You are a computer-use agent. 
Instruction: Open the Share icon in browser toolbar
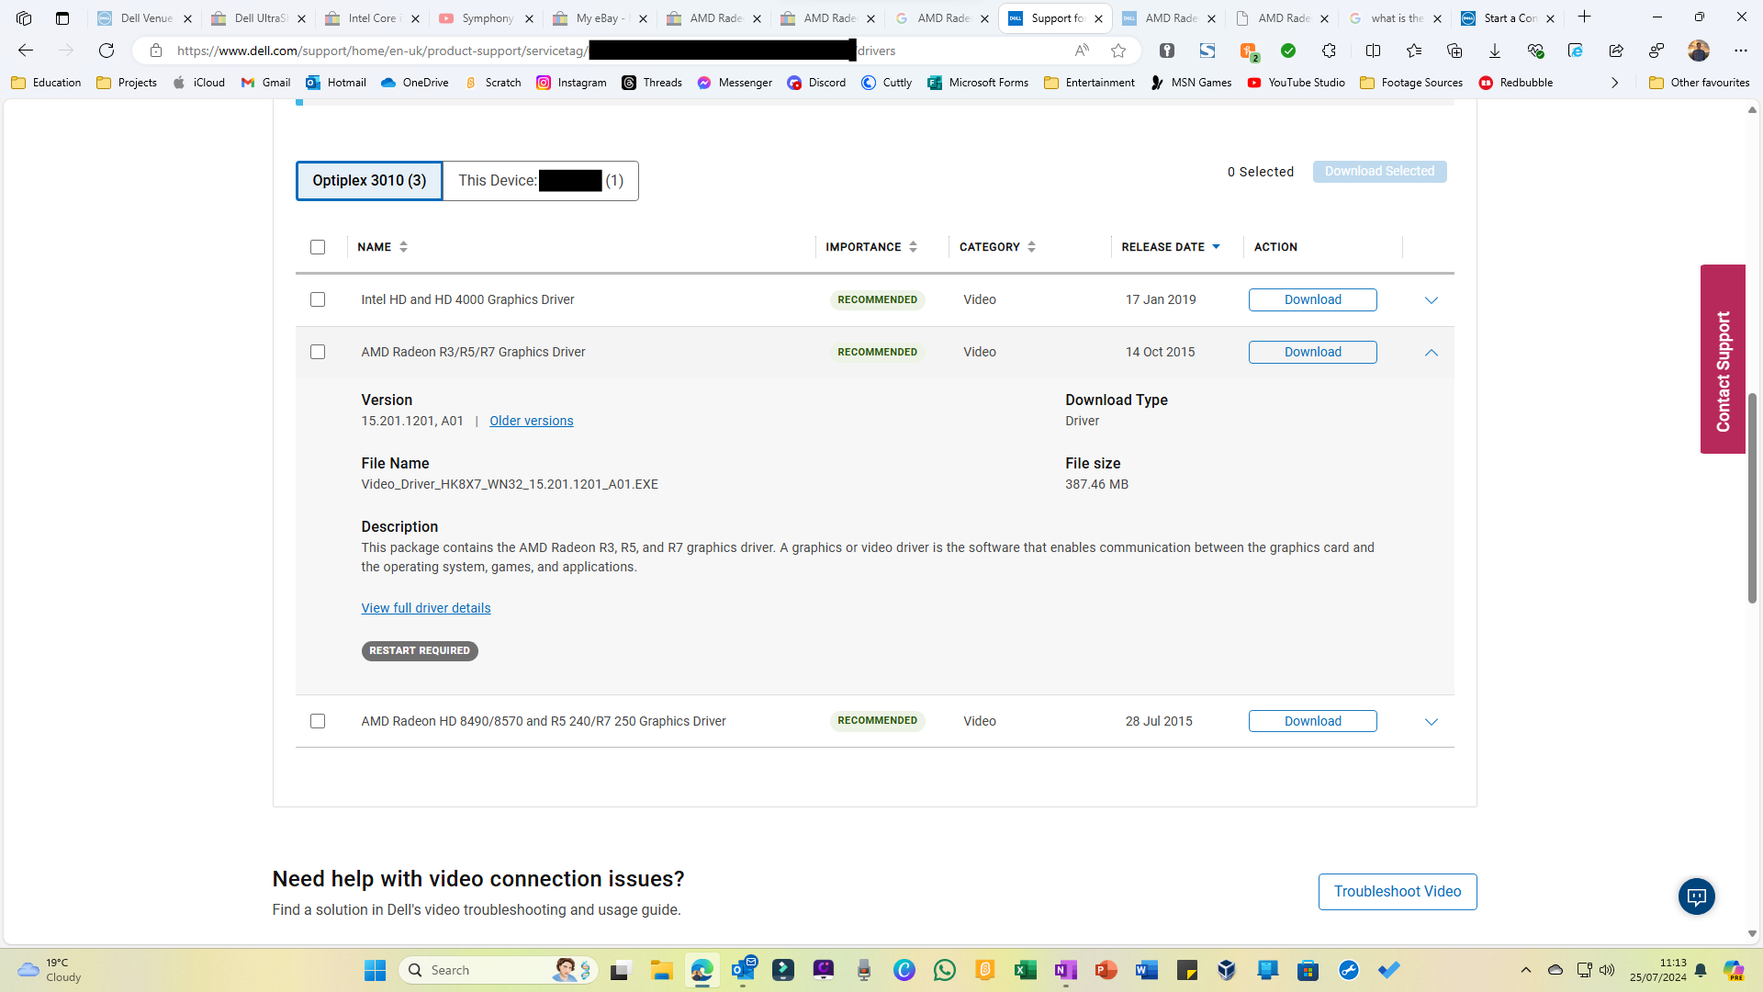coord(1616,51)
